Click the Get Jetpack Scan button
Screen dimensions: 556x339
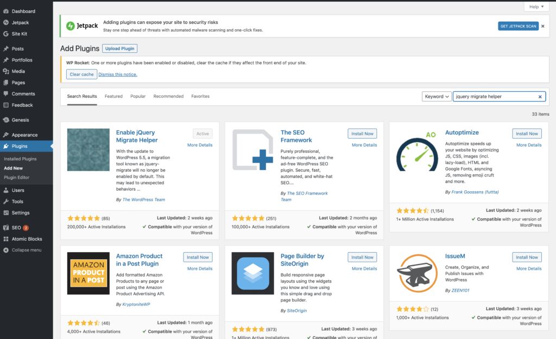[x=518, y=26]
